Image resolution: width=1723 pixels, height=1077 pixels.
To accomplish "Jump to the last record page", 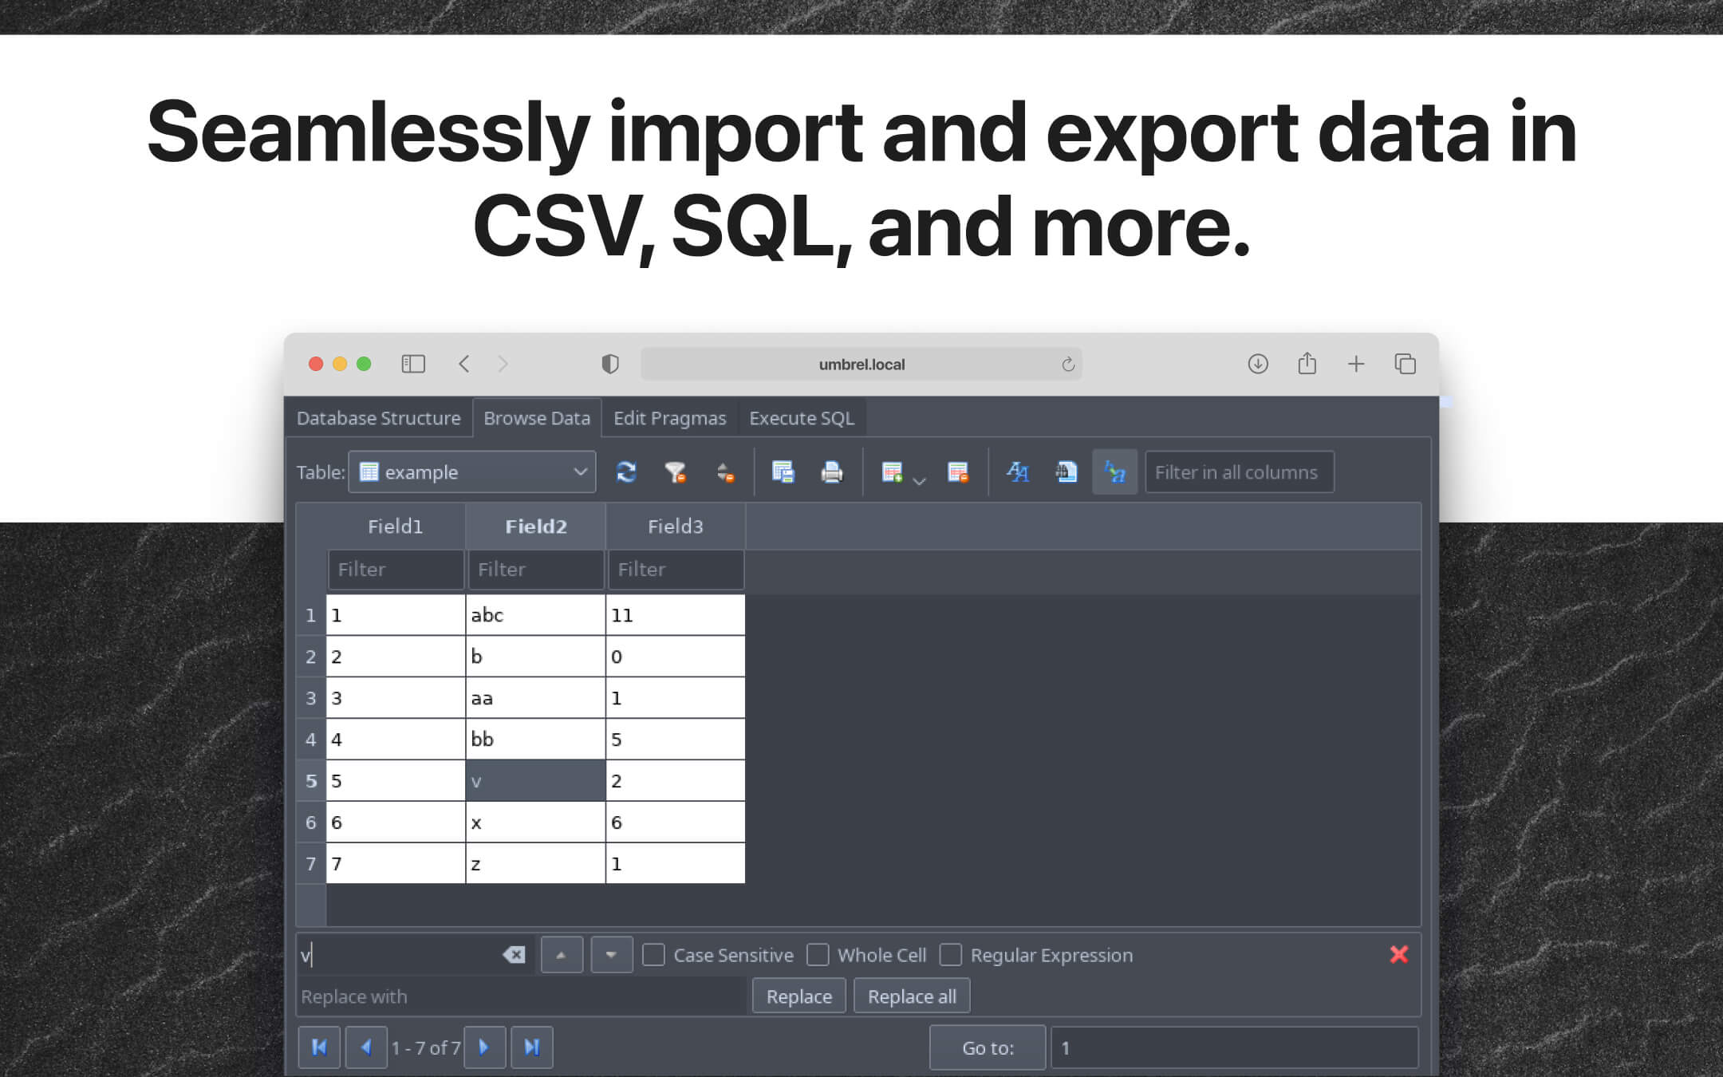I will [x=532, y=1047].
